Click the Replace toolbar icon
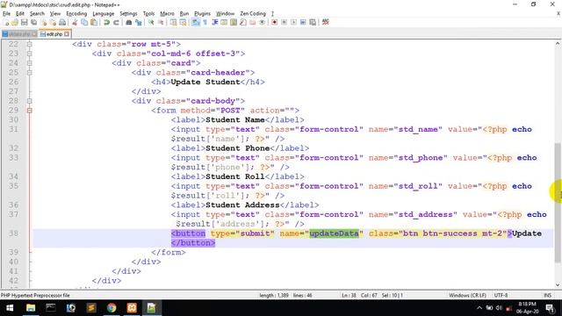This screenshot has width=562, height=316. [x=139, y=22]
